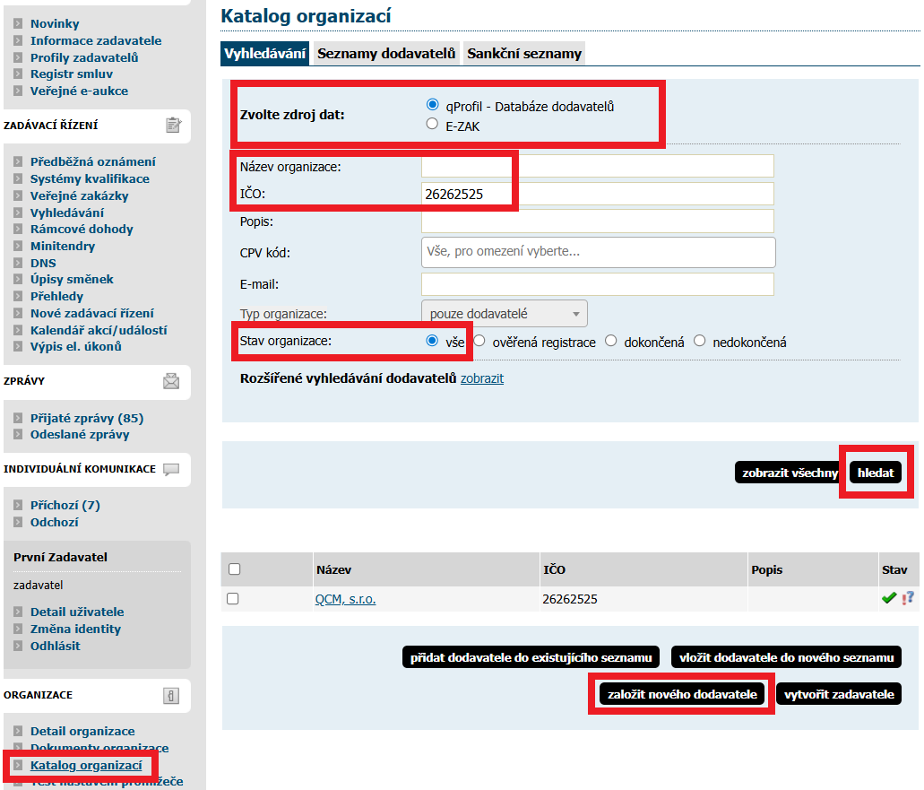
Task: Select the ověřená registrace radio option
Action: pos(479,341)
